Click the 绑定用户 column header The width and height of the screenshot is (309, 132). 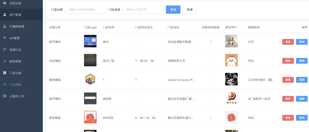[x=231, y=27]
